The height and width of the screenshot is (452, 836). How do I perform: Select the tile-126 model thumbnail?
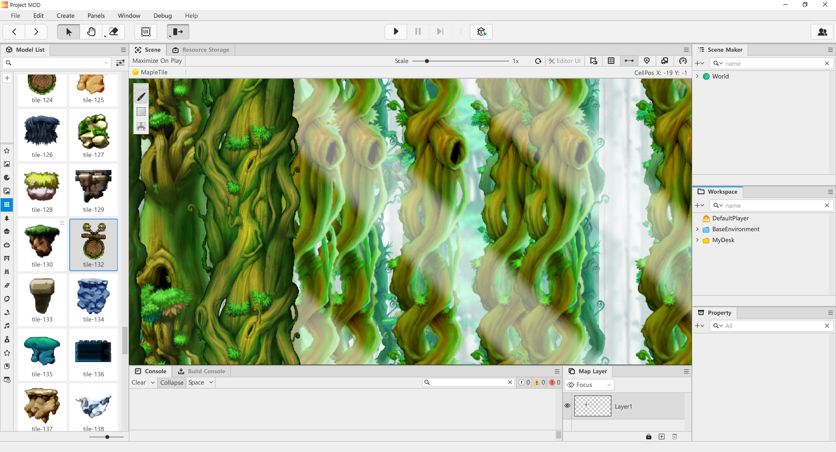(x=42, y=136)
